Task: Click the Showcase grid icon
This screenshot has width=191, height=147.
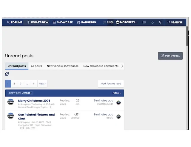Action: point(54,22)
